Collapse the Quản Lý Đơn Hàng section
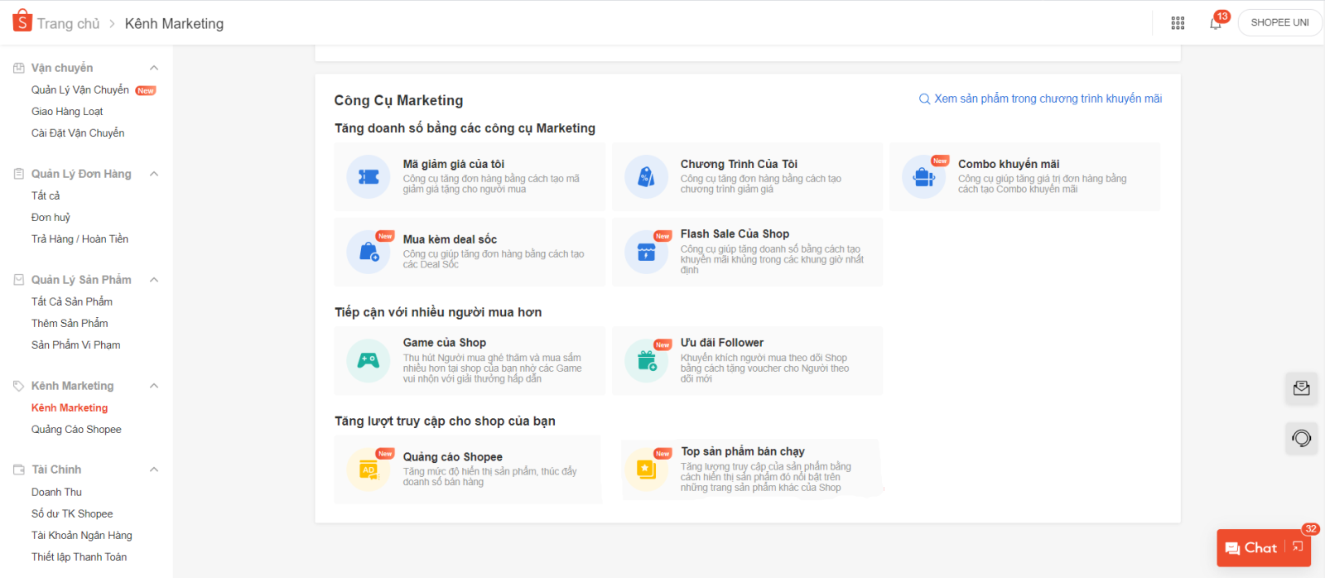Screen dimensions: 1325x578 (154, 174)
